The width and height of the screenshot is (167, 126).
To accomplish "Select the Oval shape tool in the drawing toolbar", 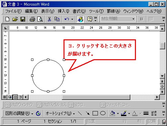I will (x=103, y=113).
